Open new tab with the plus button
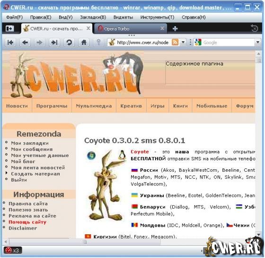The image size is (265, 258). tap(175, 28)
